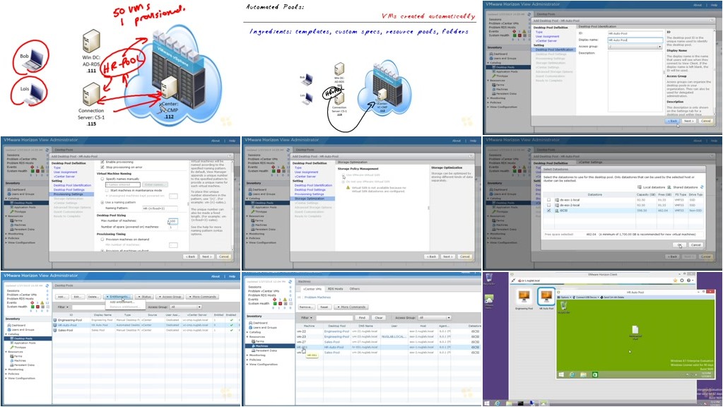Click the Naming Pattern input field

[x=160, y=208]
